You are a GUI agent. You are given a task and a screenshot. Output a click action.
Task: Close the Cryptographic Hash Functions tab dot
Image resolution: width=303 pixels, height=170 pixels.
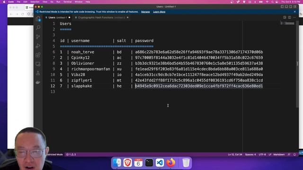coord(127,17)
